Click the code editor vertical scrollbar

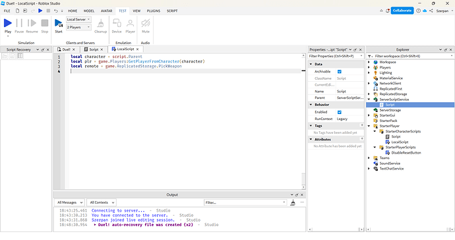tap(303, 121)
